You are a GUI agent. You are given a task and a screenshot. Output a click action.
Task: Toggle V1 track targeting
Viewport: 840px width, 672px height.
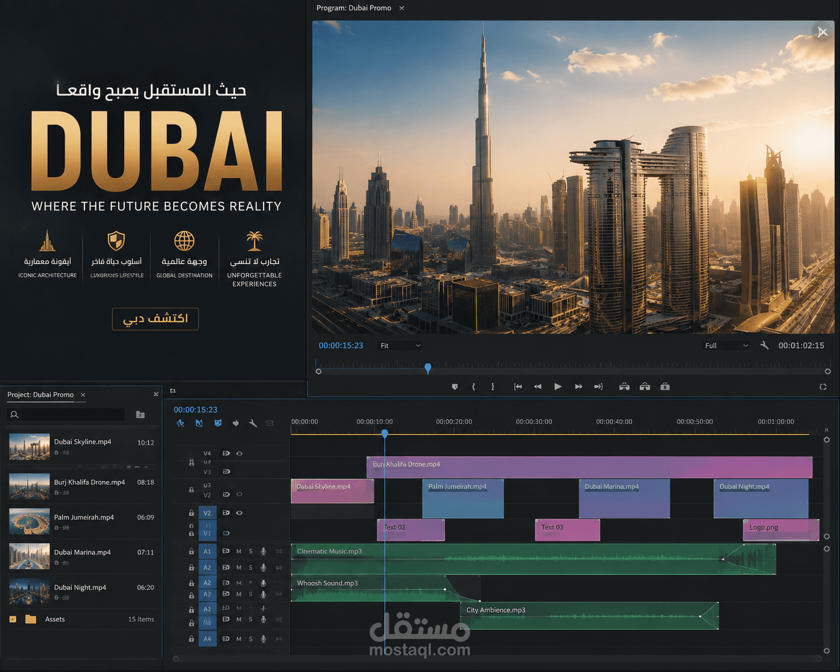click(x=207, y=533)
